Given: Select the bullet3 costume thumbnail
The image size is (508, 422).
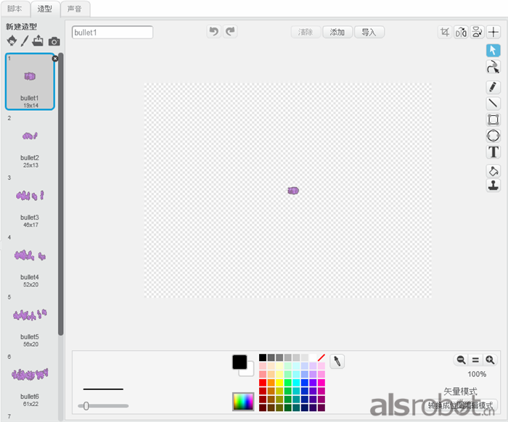Looking at the screenshot, I should [30, 201].
